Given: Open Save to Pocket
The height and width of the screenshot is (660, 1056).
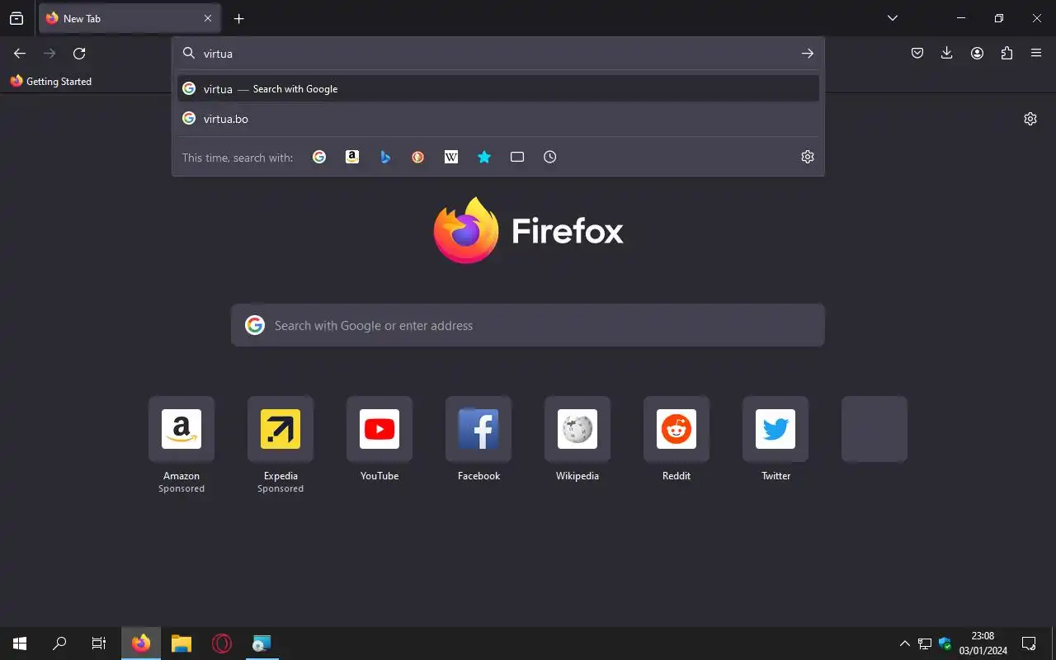Looking at the screenshot, I should click(x=917, y=54).
